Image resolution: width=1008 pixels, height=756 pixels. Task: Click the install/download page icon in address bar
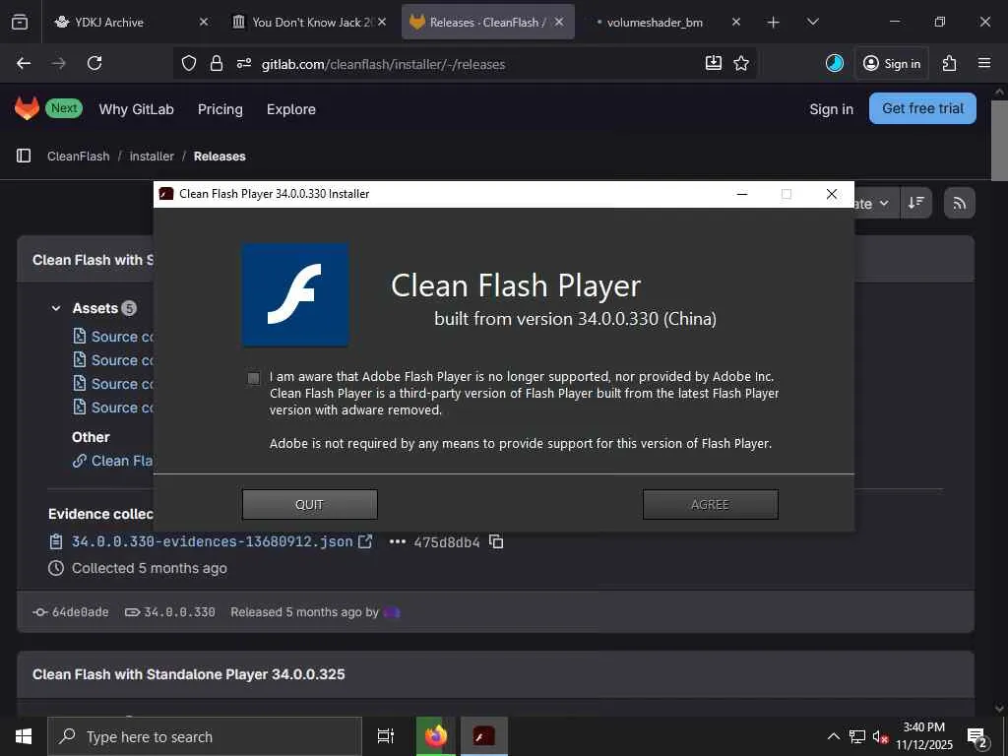point(714,63)
